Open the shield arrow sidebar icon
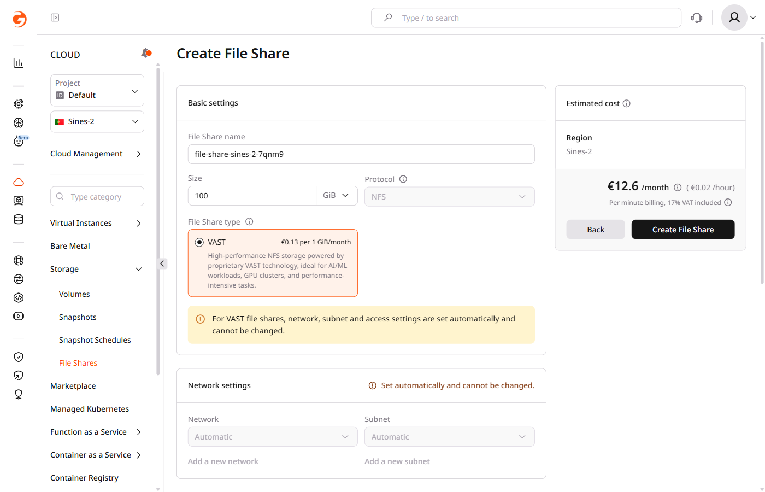 [19, 376]
